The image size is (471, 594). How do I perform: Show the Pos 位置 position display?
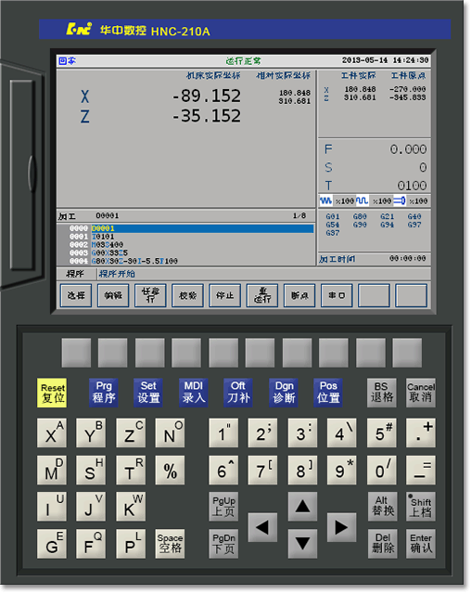click(328, 394)
